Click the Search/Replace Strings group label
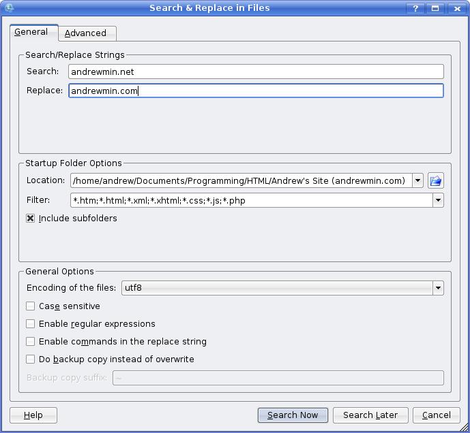 tap(75, 55)
